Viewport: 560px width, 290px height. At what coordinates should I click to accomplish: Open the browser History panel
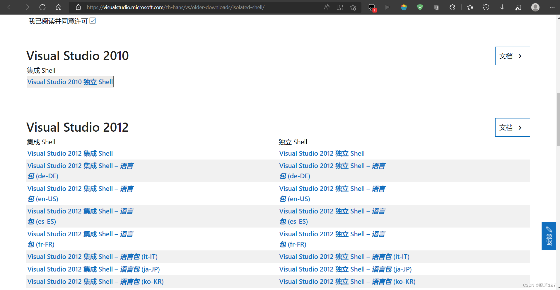coord(486,7)
